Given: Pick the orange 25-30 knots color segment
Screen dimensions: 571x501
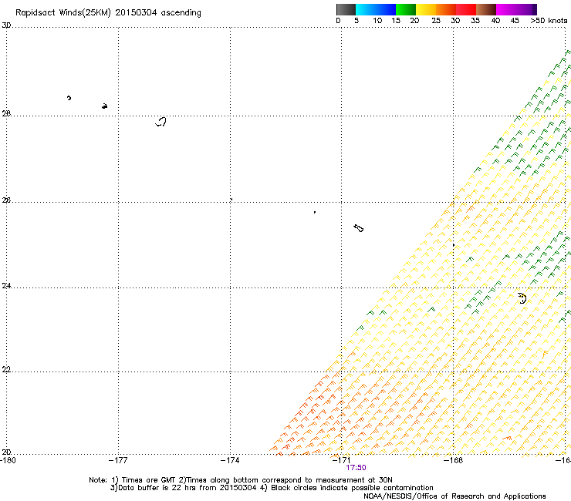Looking at the screenshot, I should pyautogui.click(x=446, y=9).
